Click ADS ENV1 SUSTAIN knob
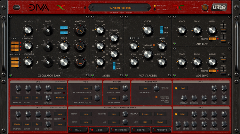The height and width of the screenshot is (134, 240). point(212,30)
